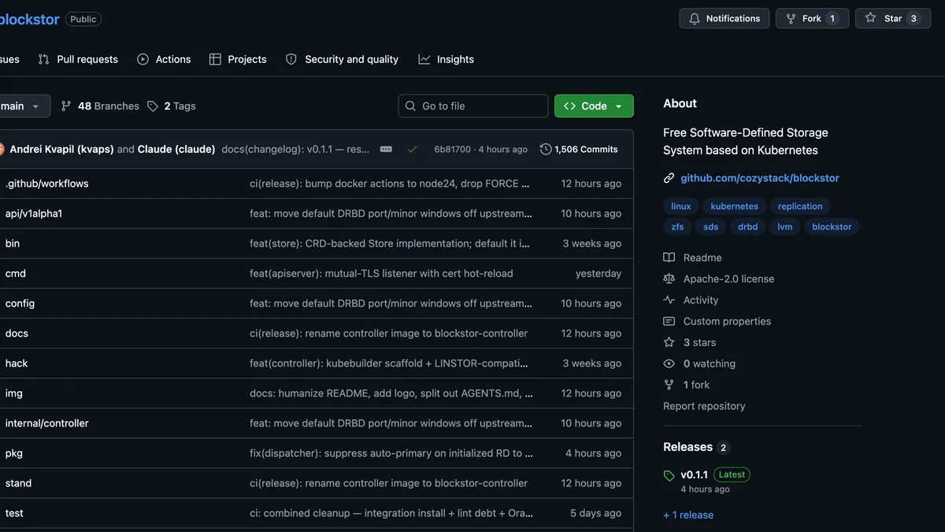945x532 pixels.
Task: View the 1 fork link
Action: pyautogui.click(x=687, y=385)
